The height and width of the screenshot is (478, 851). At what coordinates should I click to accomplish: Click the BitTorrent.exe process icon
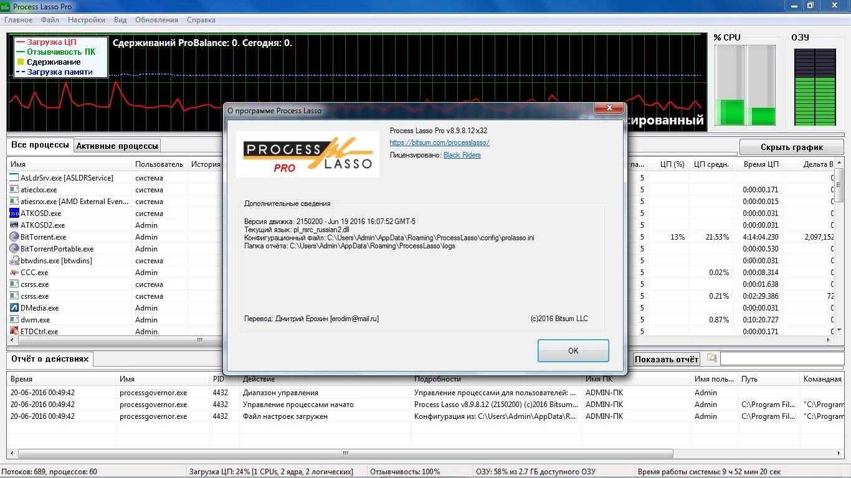tap(14, 237)
